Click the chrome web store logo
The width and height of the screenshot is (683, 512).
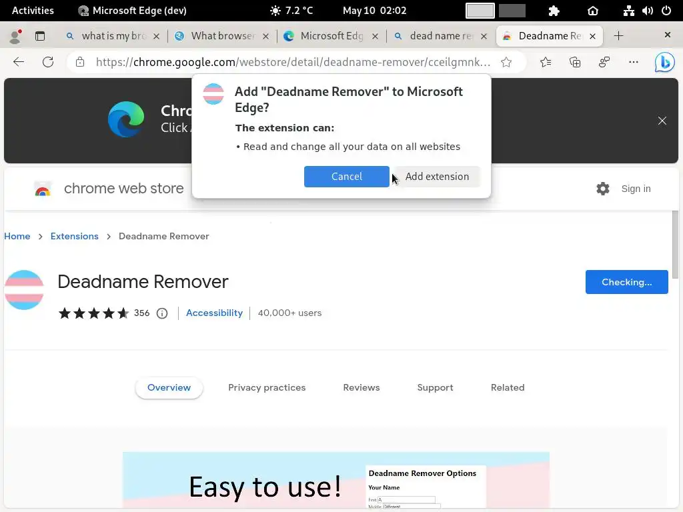[x=43, y=189]
